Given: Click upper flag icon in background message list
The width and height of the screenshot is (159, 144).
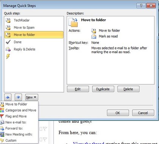Looking at the screenshot, I should [45, 129].
